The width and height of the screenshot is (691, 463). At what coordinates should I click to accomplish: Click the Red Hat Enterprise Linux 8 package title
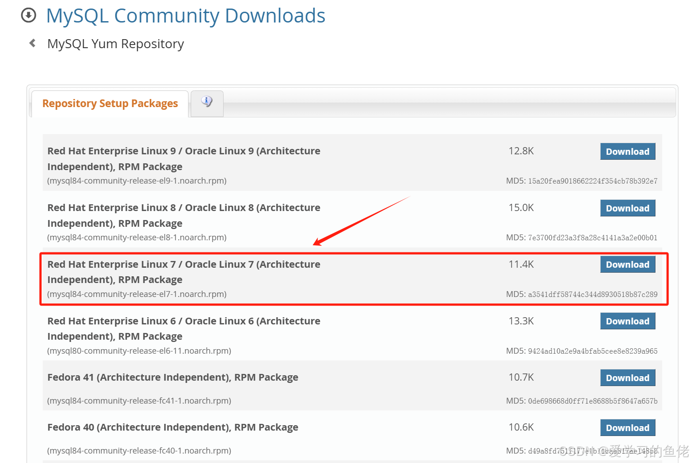[184, 216]
